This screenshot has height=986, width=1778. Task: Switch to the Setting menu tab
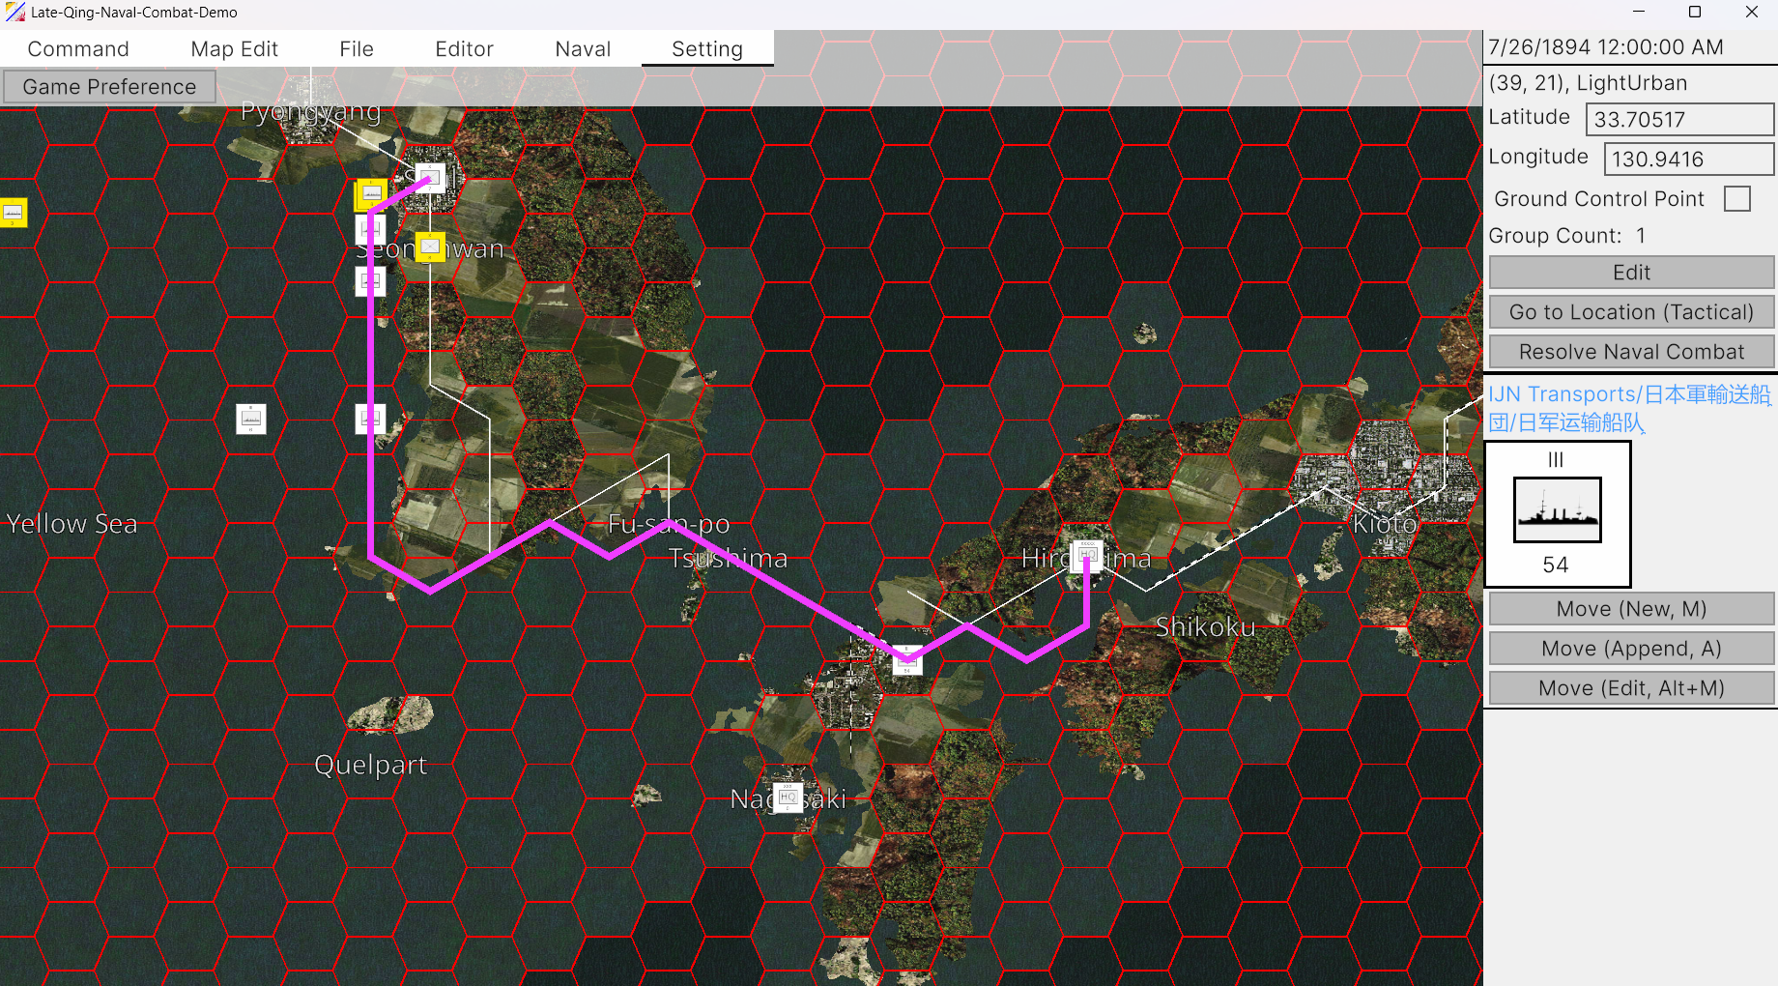(x=707, y=49)
